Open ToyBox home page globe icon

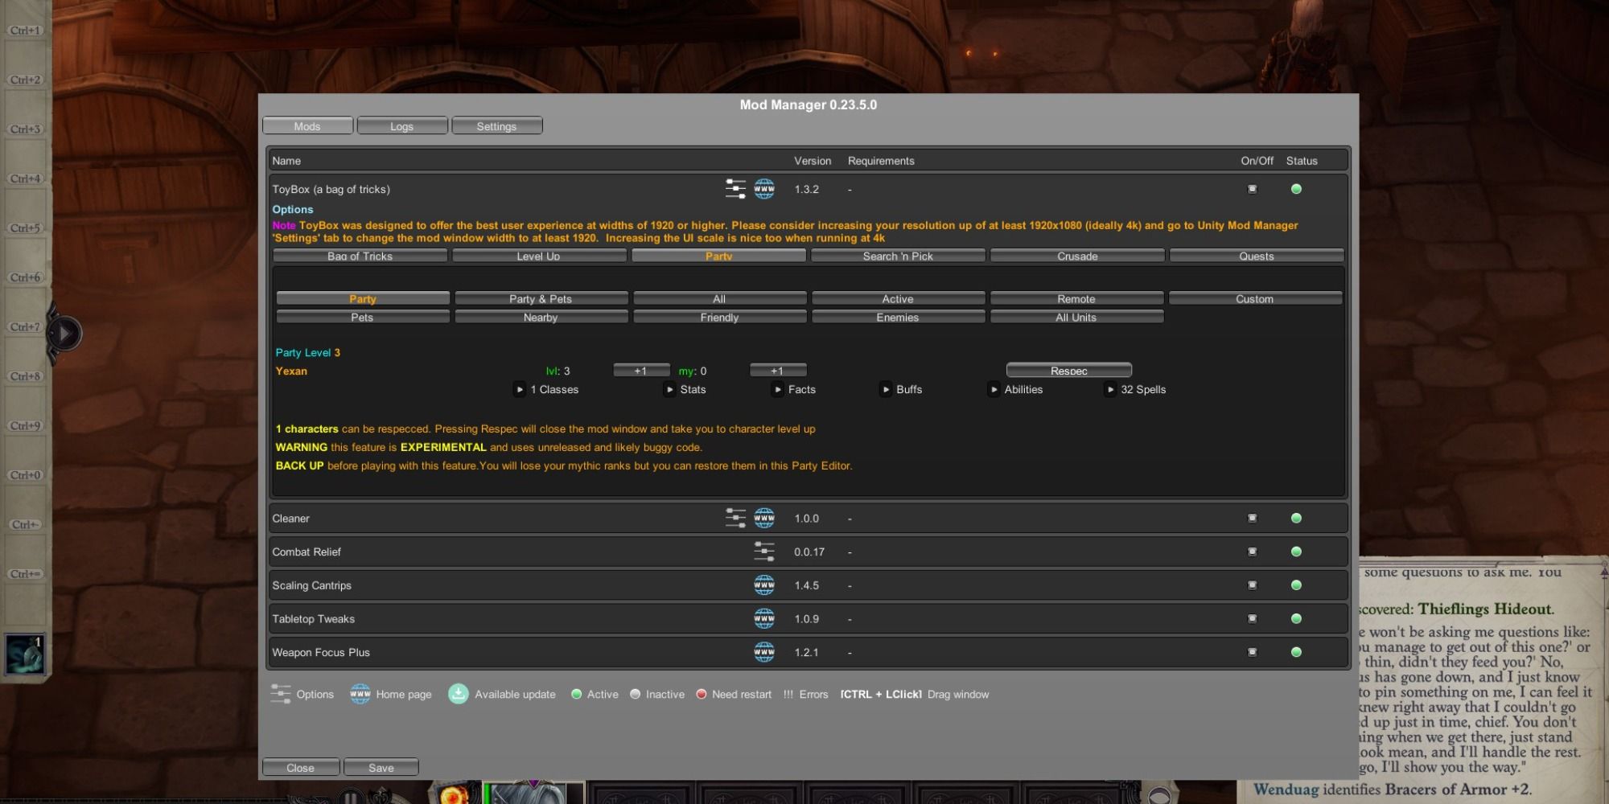click(x=764, y=189)
